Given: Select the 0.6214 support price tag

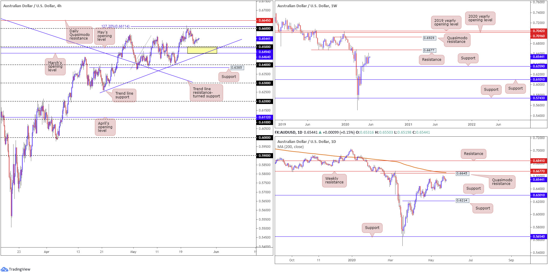Looking at the screenshot, I should pos(462,200).
